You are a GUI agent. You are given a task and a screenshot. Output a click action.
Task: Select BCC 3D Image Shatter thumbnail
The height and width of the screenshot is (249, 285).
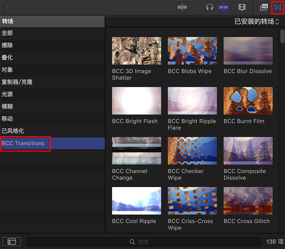point(136,51)
